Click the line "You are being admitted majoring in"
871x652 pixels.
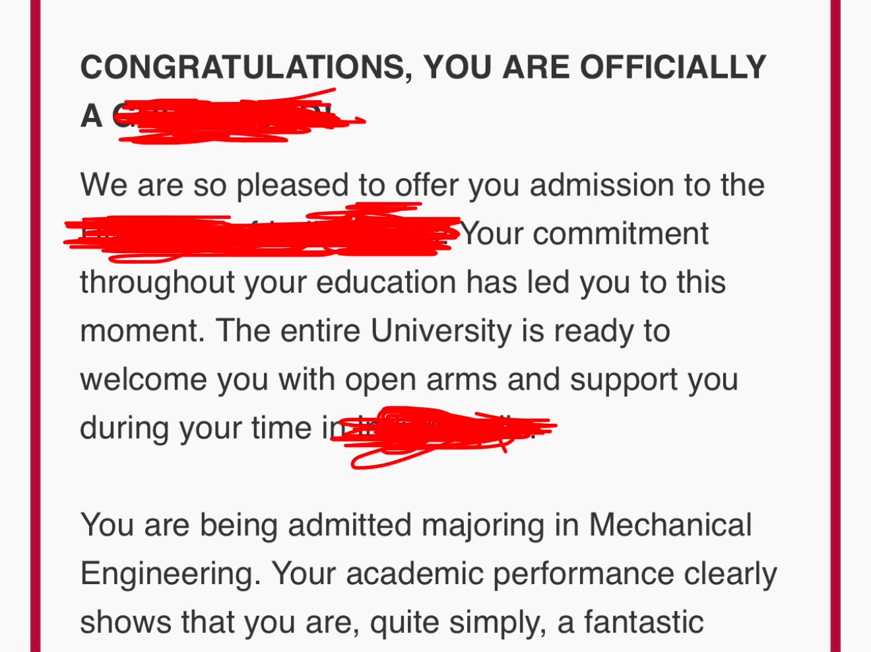(x=330, y=526)
